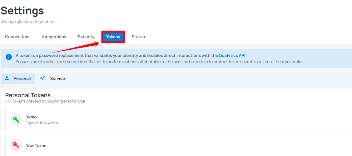Click the Personal Tokens section heading
Viewport: 352px width, 156px height.
pos(28,95)
